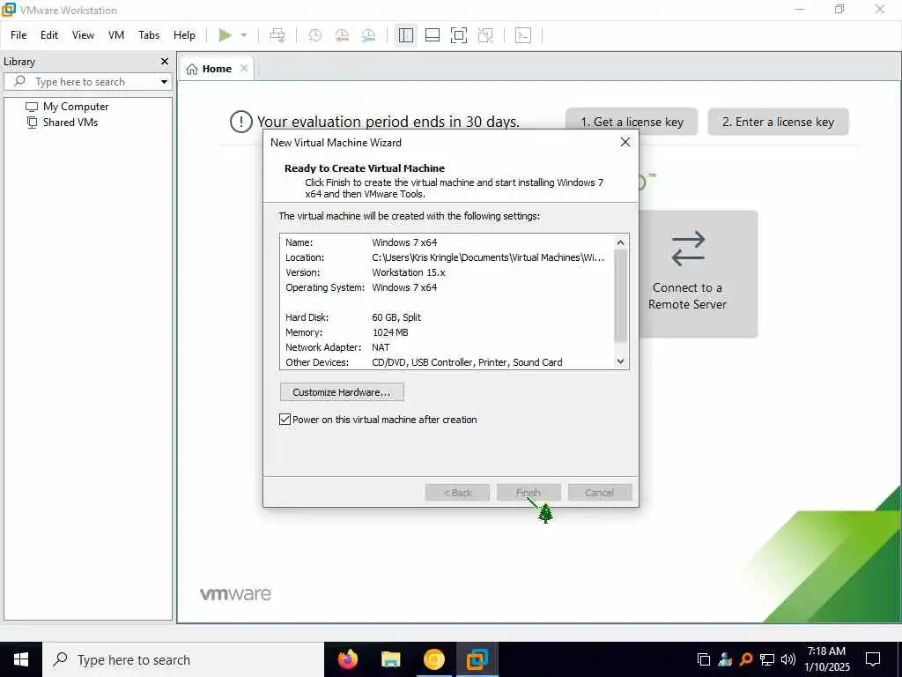902x677 pixels.
Task: Uncheck Power on this virtual machine checkbox
Action: coord(285,420)
